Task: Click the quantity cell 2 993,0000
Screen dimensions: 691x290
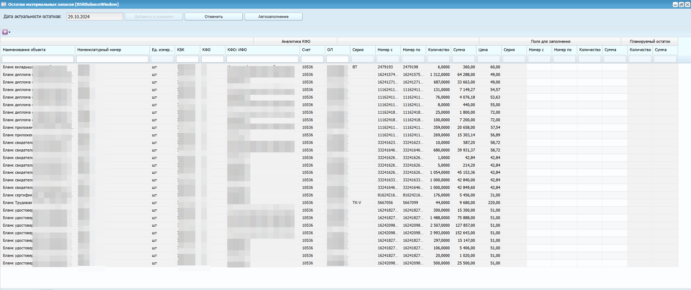Action: pos(440,233)
